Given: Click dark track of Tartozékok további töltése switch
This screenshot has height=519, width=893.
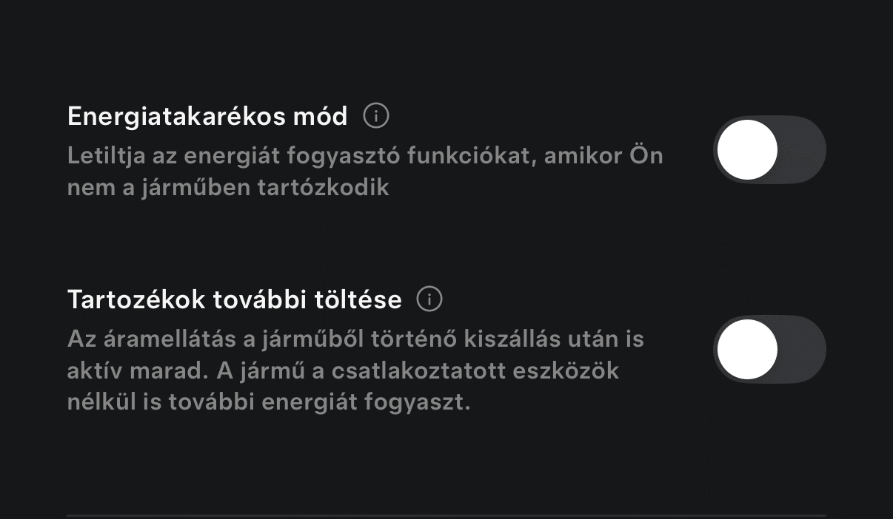Looking at the screenshot, I should tap(803, 350).
